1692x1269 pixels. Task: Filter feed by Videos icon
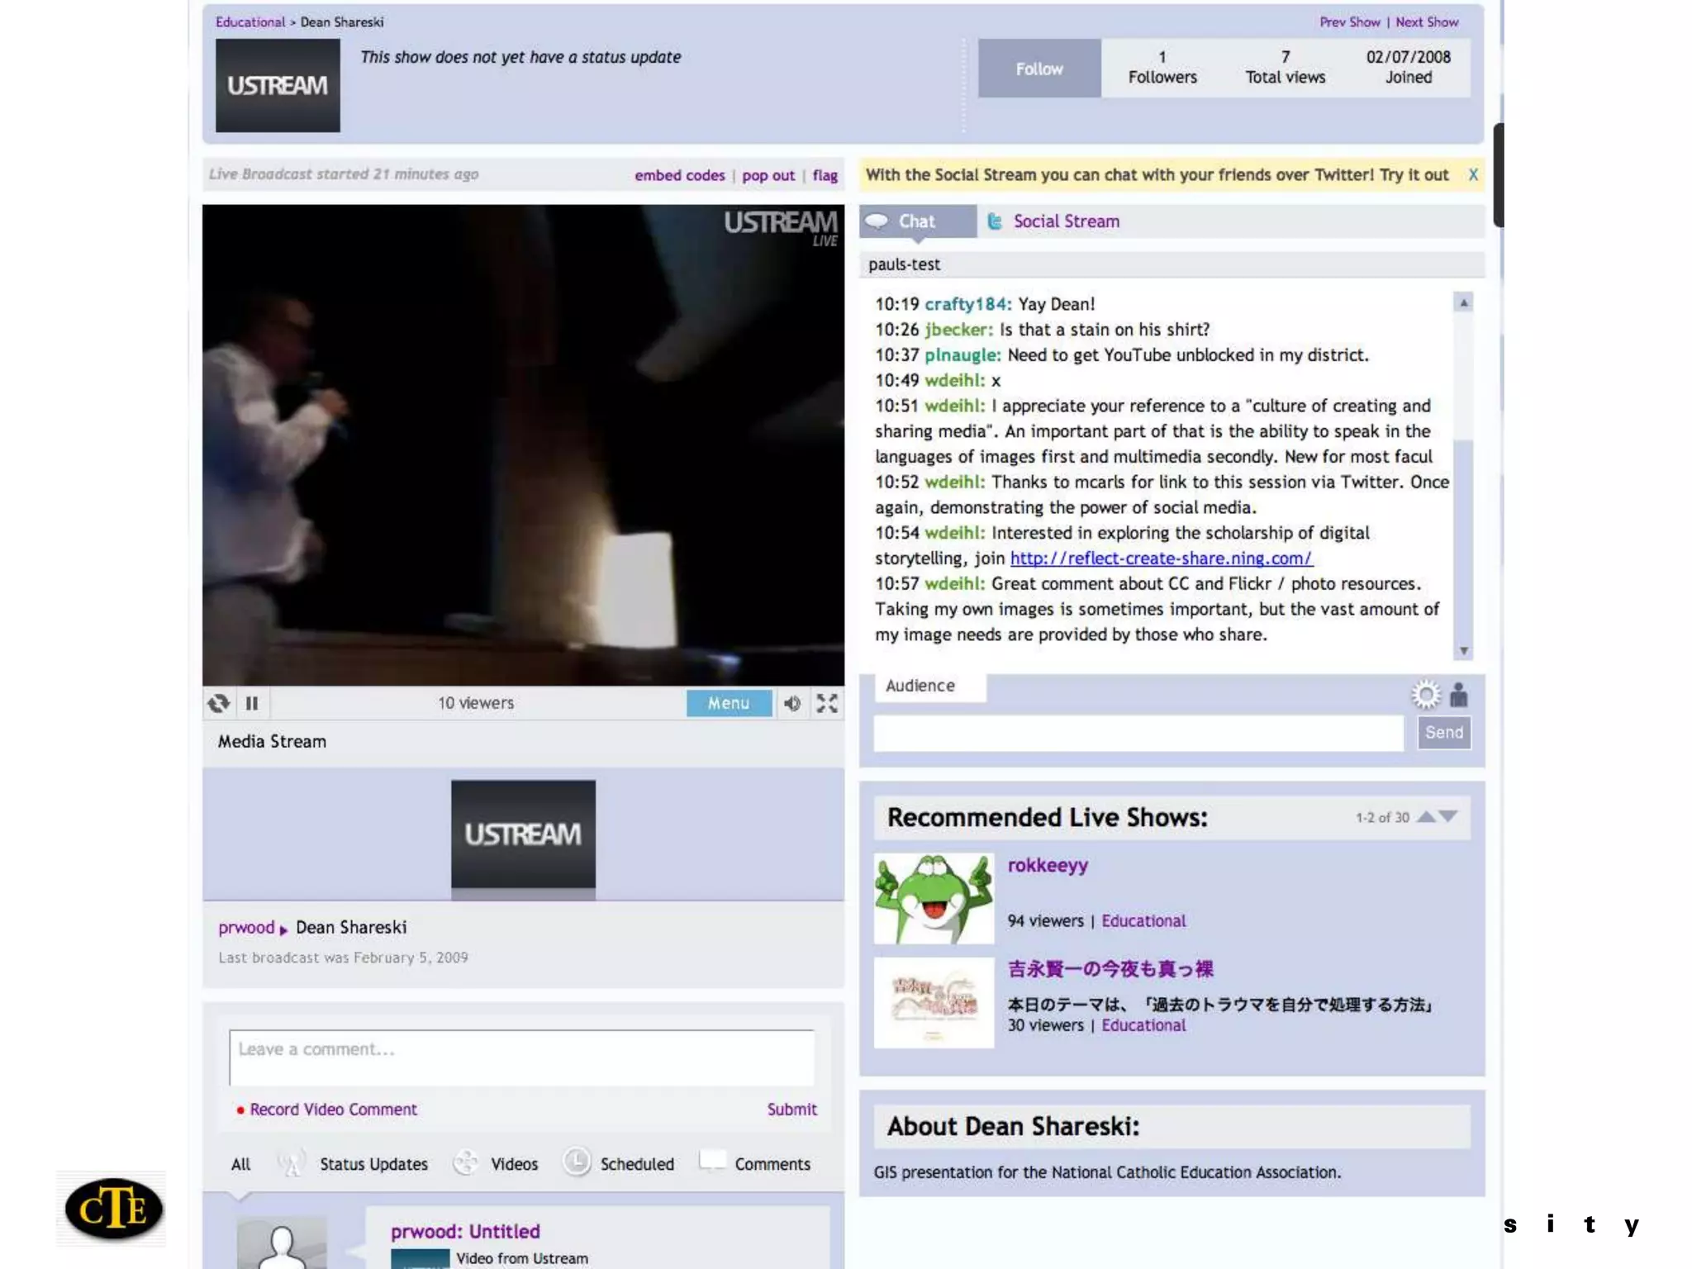click(467, 1163)
